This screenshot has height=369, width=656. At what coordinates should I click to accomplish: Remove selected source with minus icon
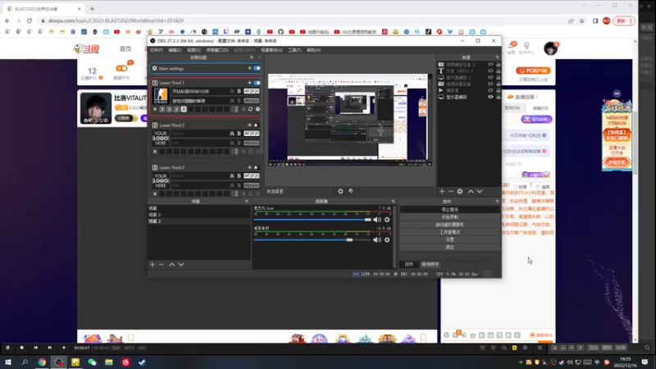point(450,191)
